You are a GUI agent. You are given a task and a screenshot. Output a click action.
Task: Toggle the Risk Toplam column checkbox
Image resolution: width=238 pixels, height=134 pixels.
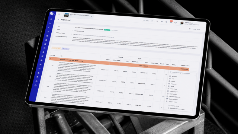pos(168,94)
